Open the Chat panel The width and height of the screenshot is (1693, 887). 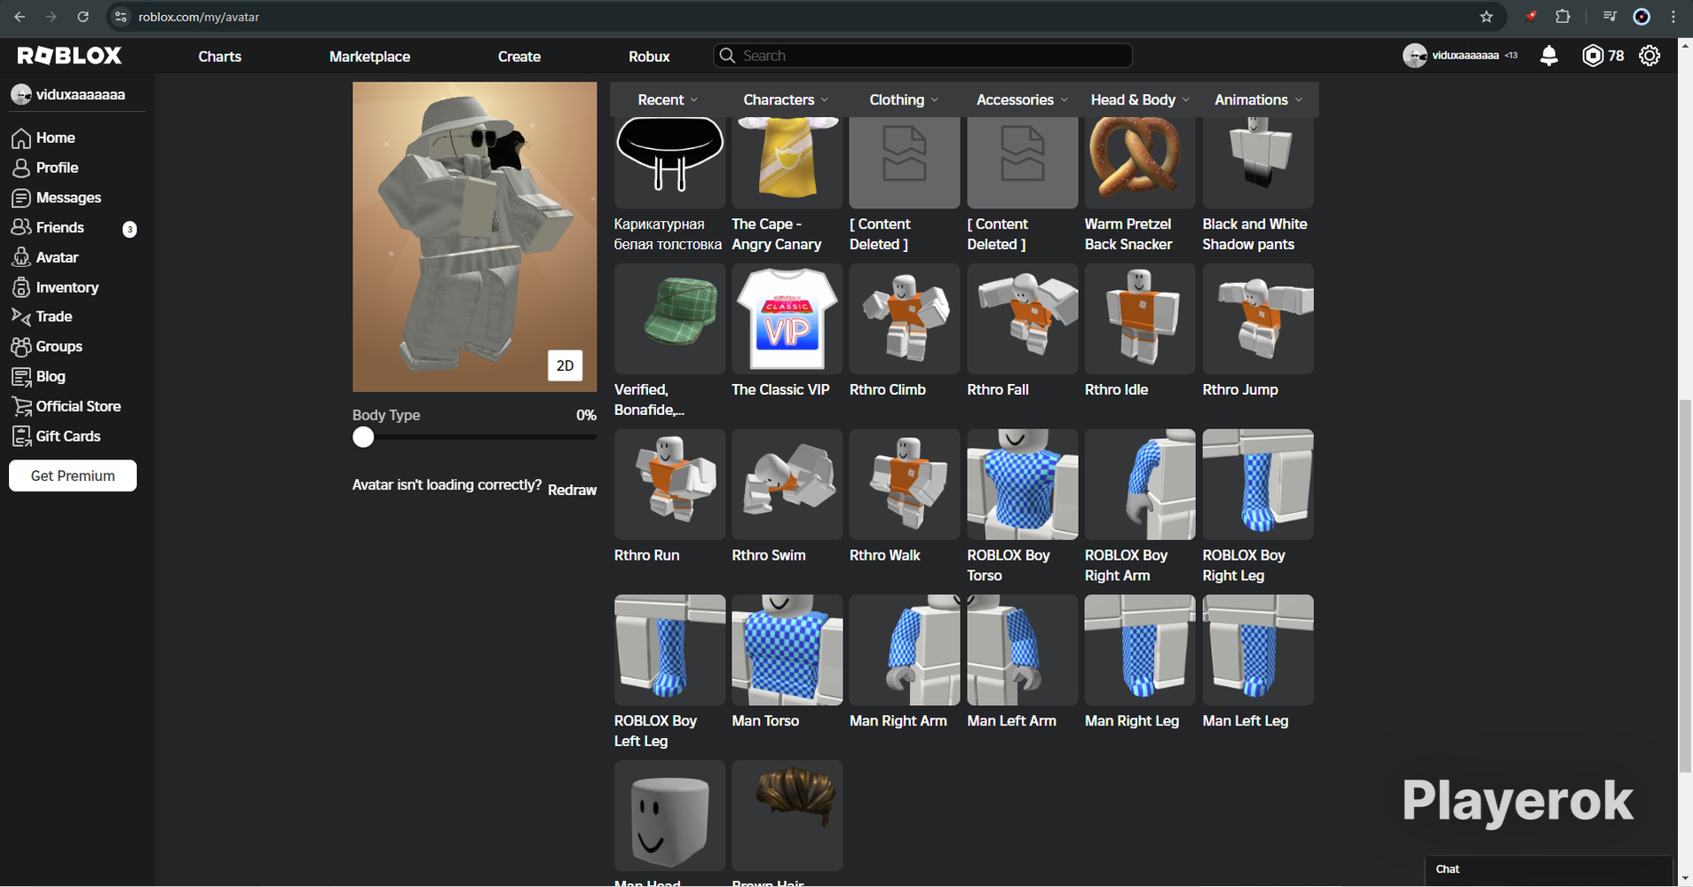[x=1548, y=869]
